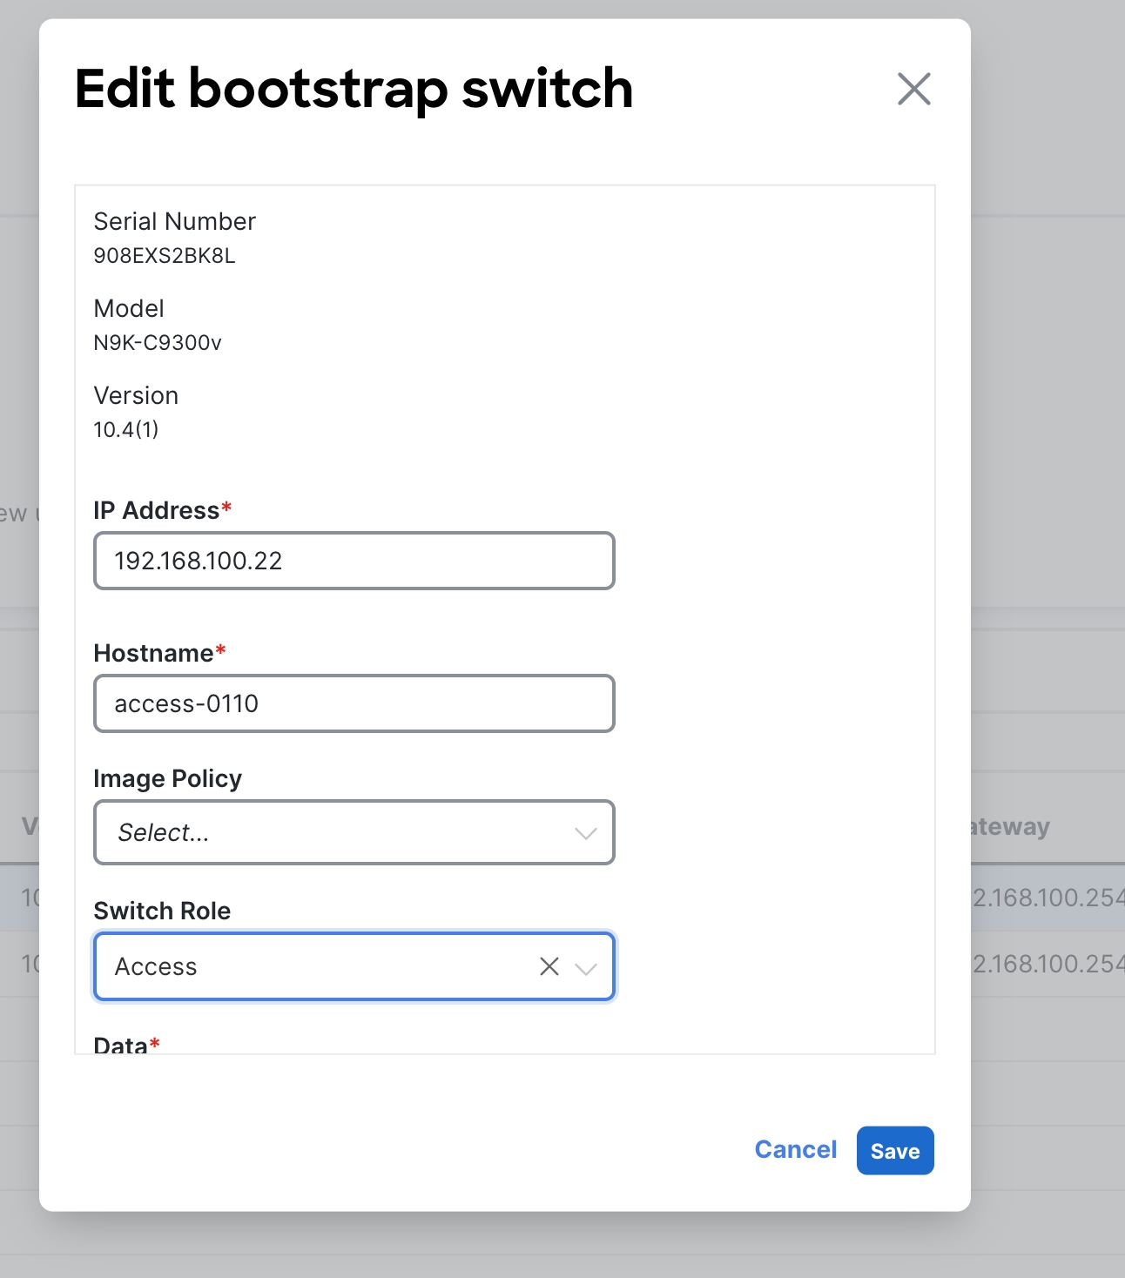Click the Edit bootstrap switch title
1125x1278 pixels.
(354, 88)
